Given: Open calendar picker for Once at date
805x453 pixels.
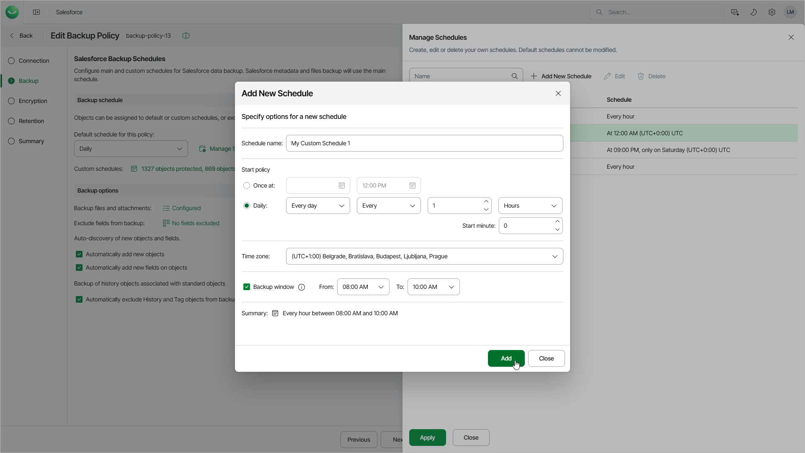Looking at the screenshot, I should [x=342, y=186].
